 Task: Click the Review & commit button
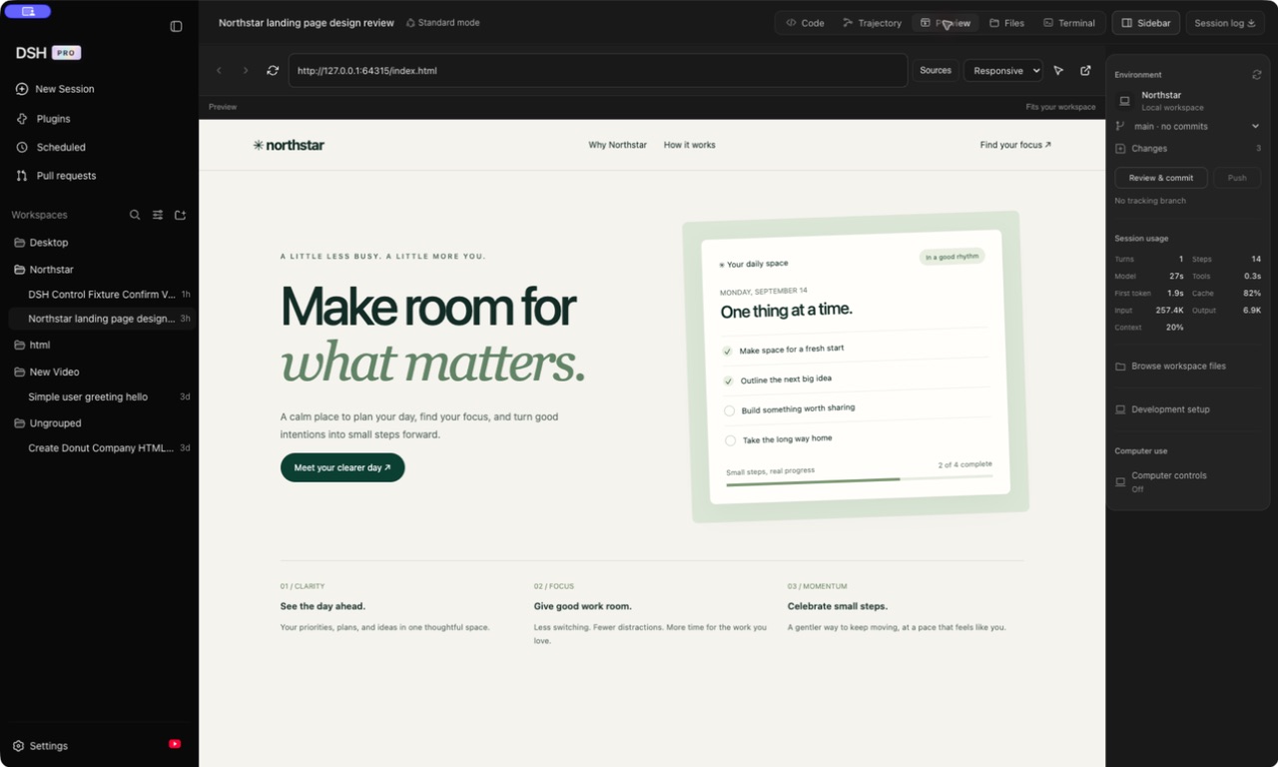(x=1161, y=178)
